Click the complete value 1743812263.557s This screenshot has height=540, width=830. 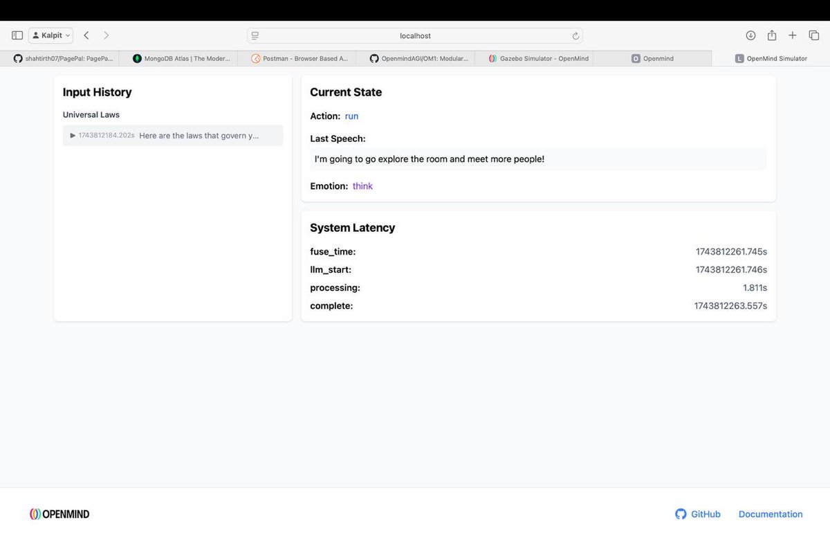[730, 306]
